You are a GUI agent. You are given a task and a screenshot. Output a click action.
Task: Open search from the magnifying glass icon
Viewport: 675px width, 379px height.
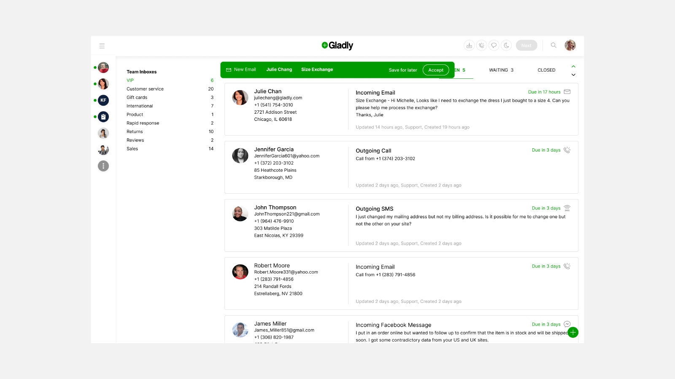553,45
